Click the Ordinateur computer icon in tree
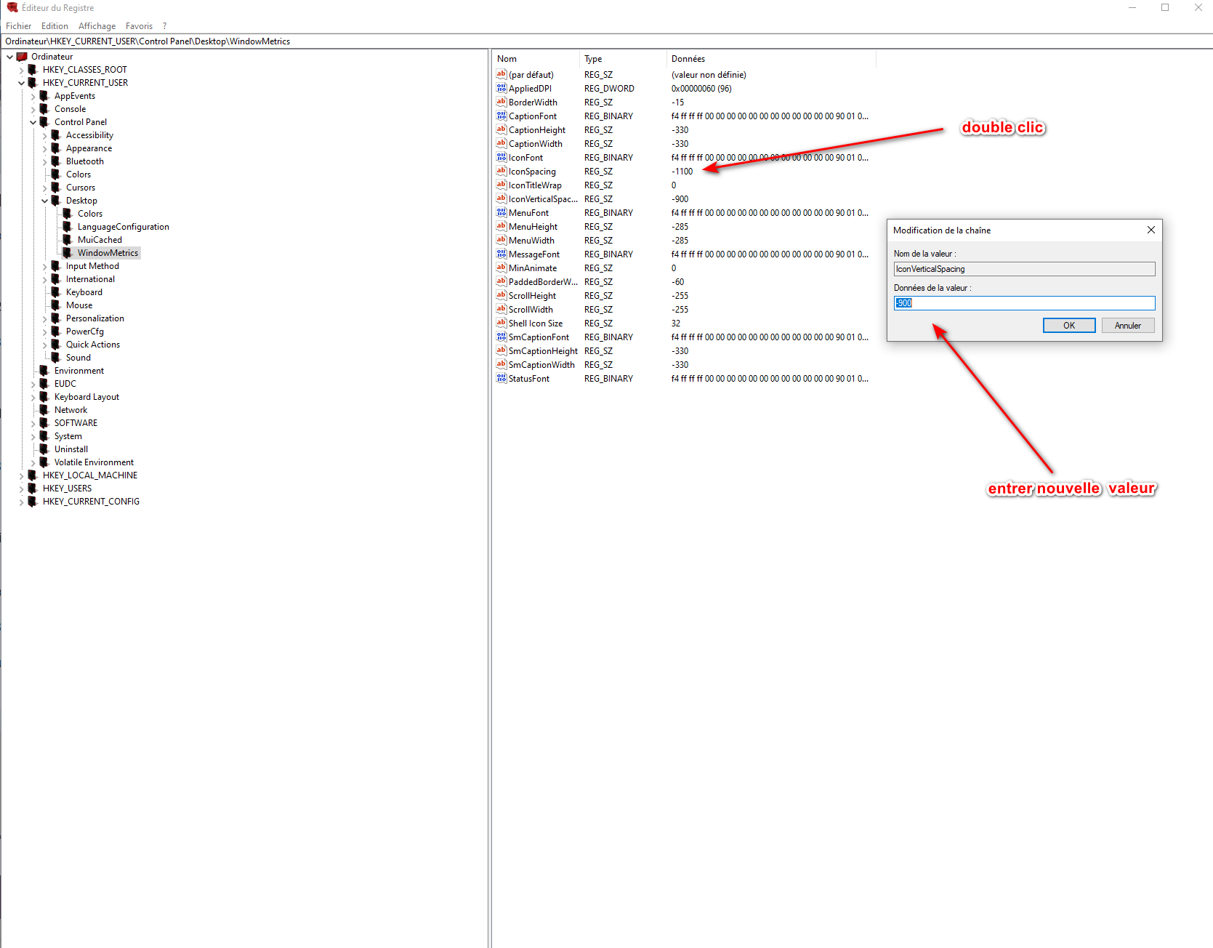This screenshot has height=948, width=1213. click(22, 57)
